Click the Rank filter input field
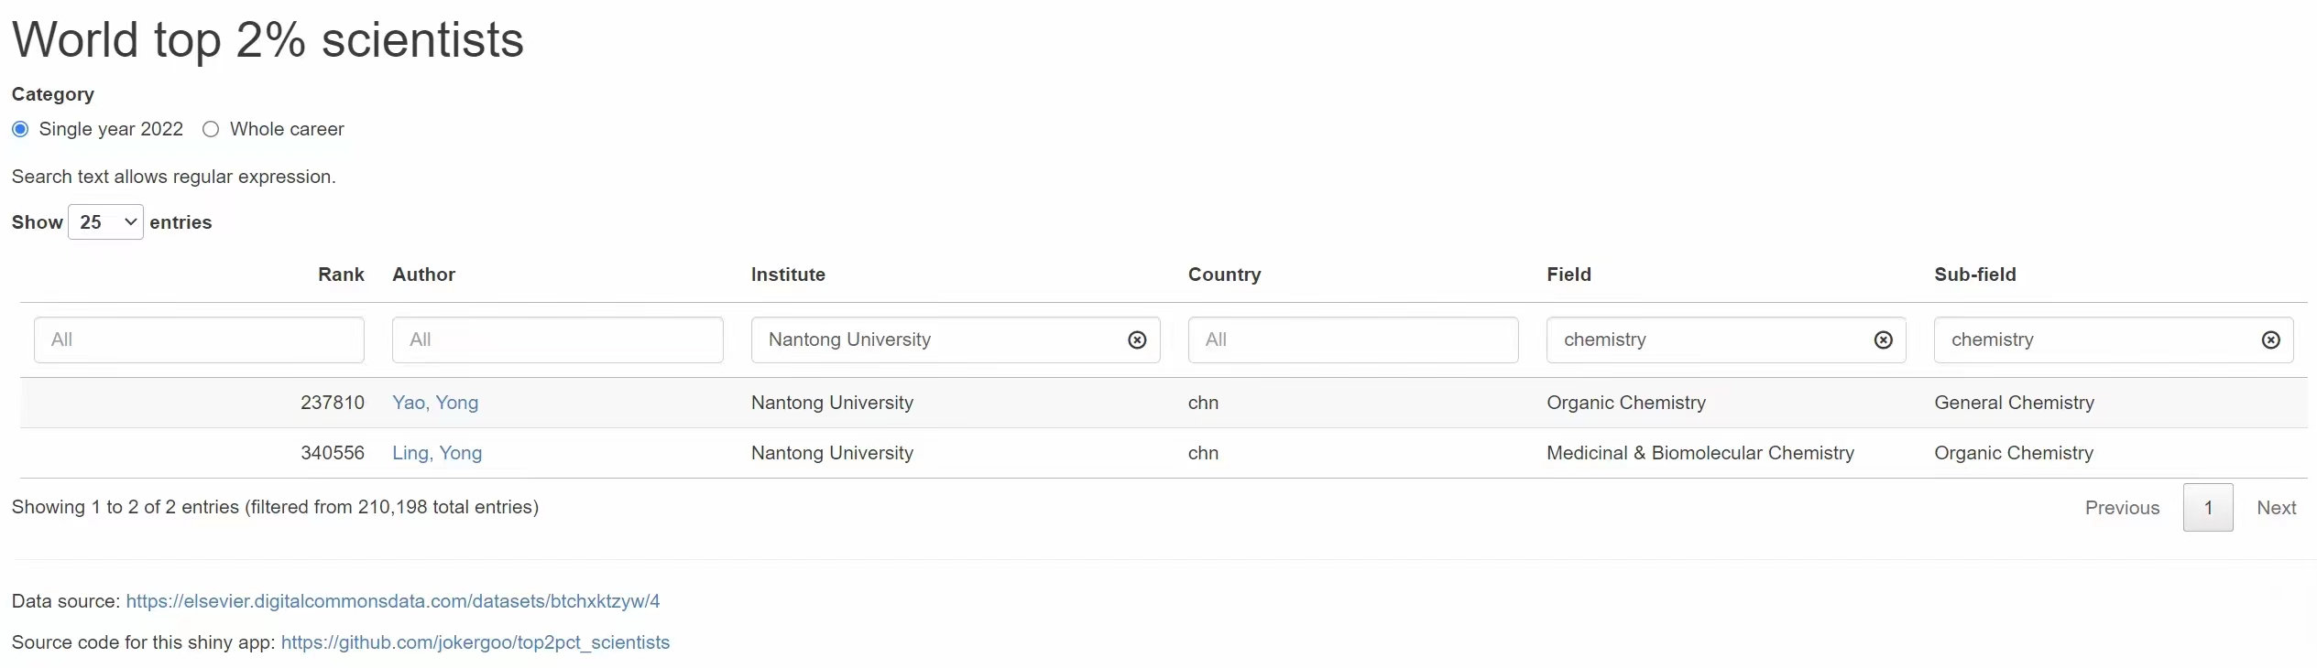2317x668 pixels. [x=199, y=340]
